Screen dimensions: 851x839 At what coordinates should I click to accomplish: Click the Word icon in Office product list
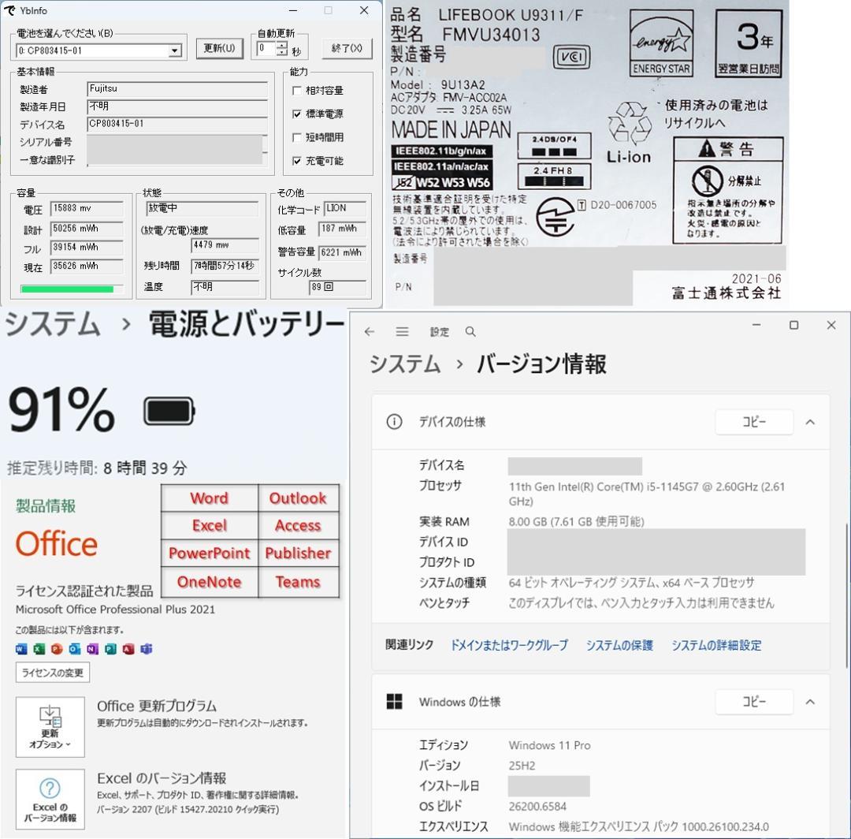(x=21, y=649)
